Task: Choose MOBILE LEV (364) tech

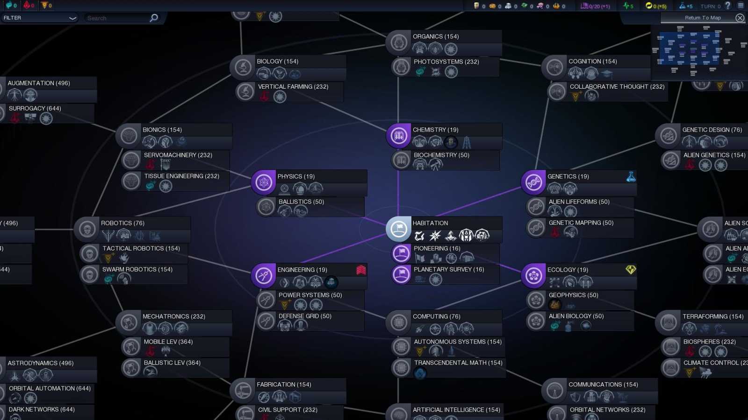Action: [x=176, y=347]
